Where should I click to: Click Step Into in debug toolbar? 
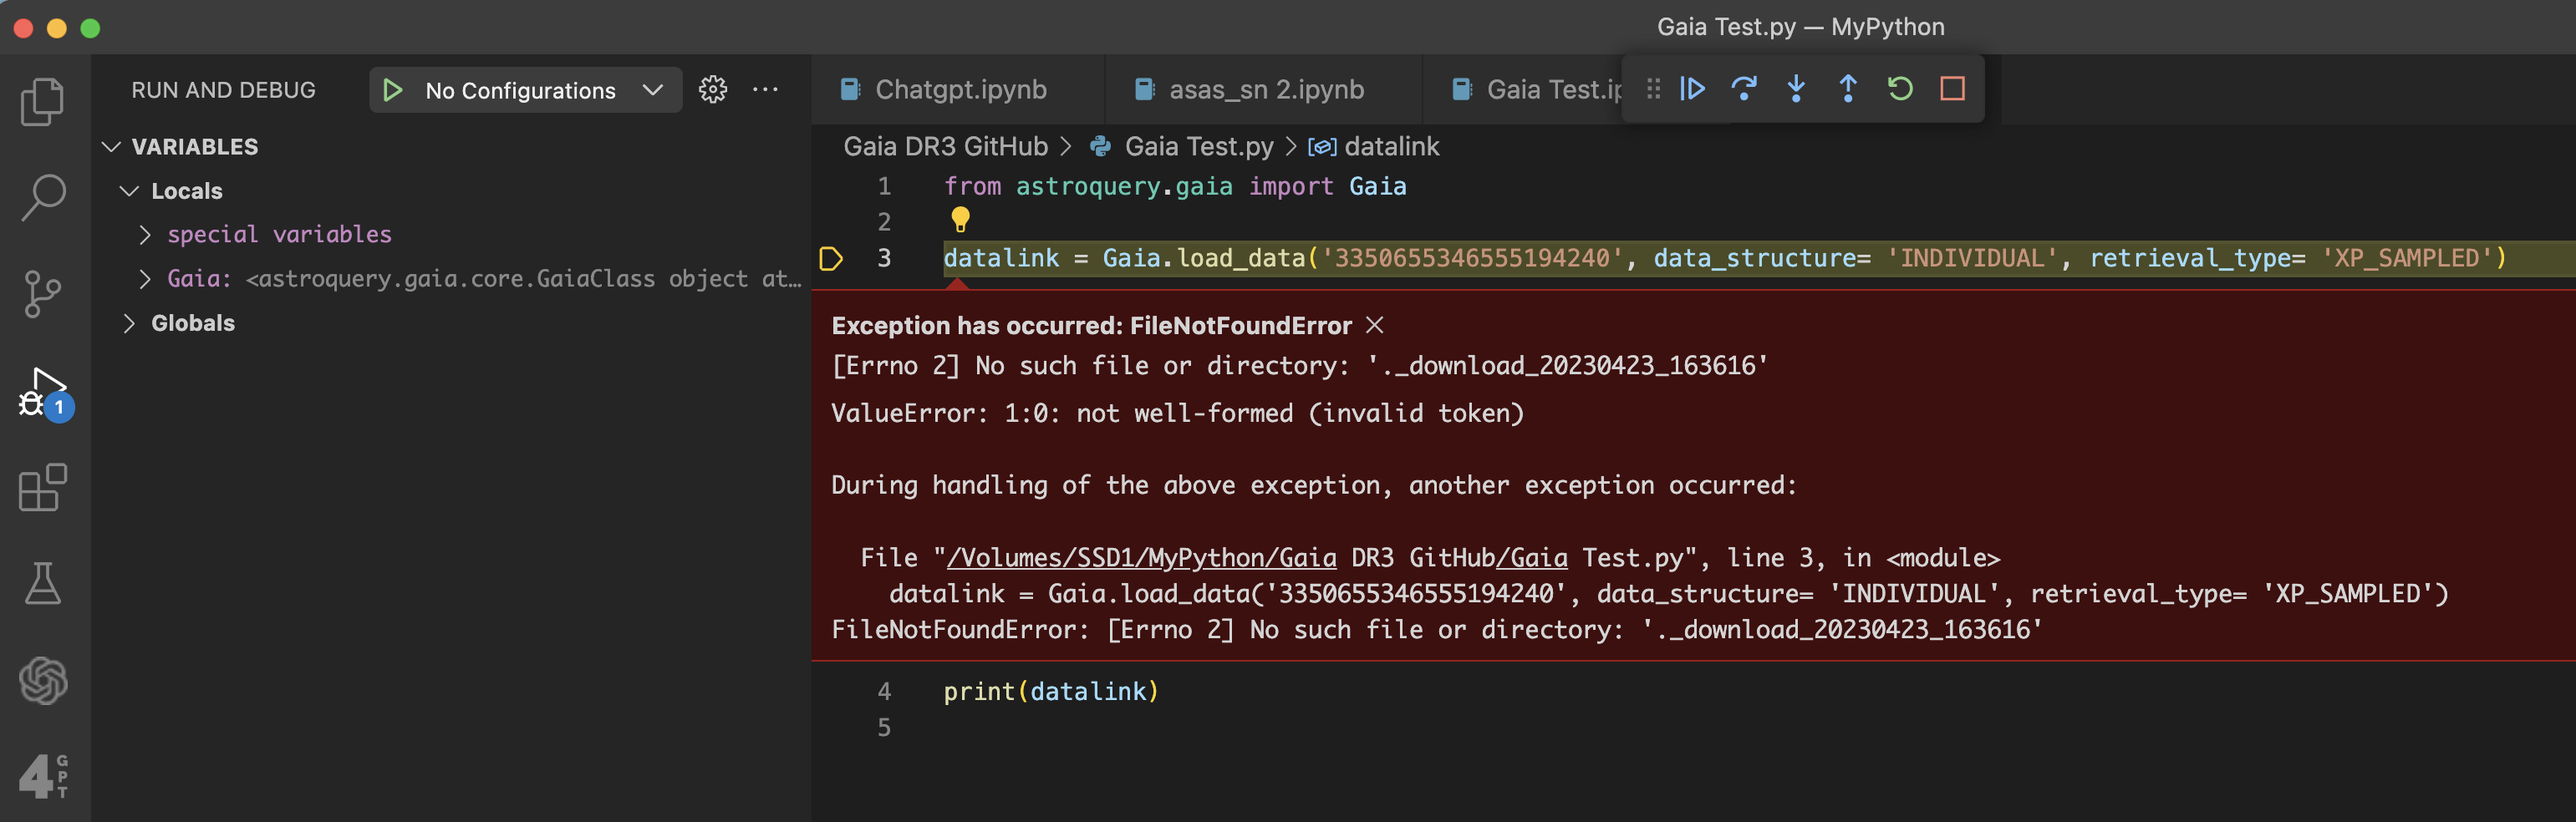point(1796,89)
